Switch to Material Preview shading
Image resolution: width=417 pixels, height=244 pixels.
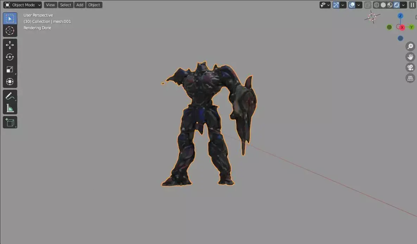pos(390,5)
